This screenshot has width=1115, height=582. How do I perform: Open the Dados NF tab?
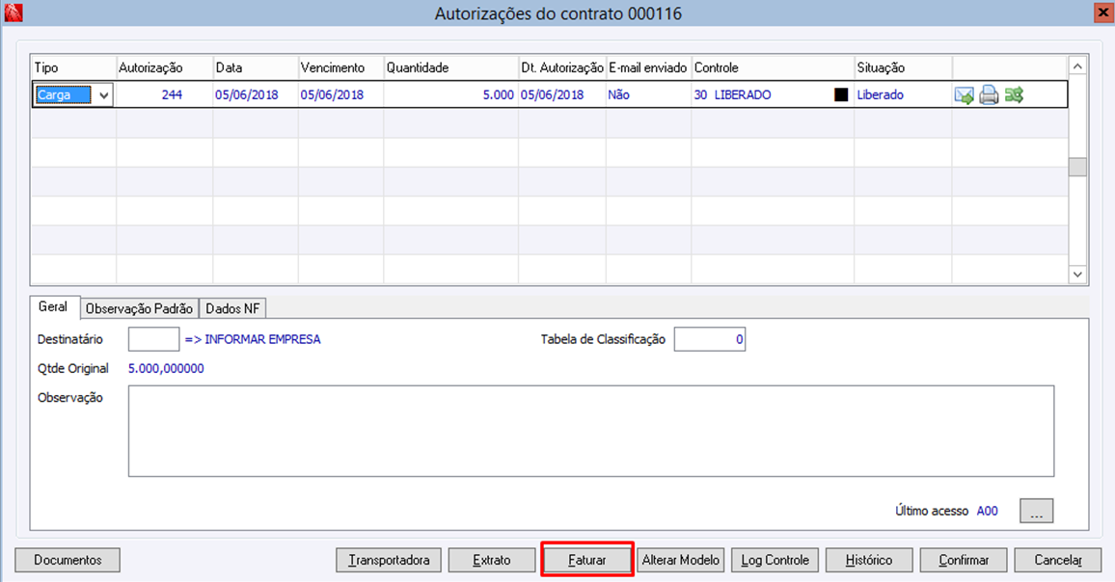point(232,308)
